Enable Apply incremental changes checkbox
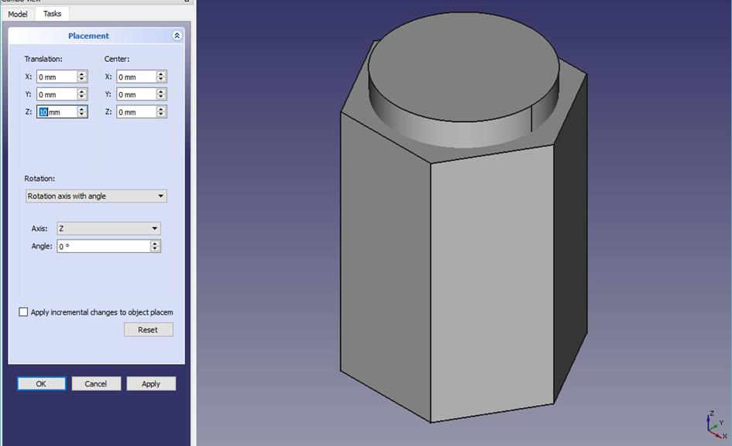The width and height of the screenshot is (732, 446). (23, 312)
